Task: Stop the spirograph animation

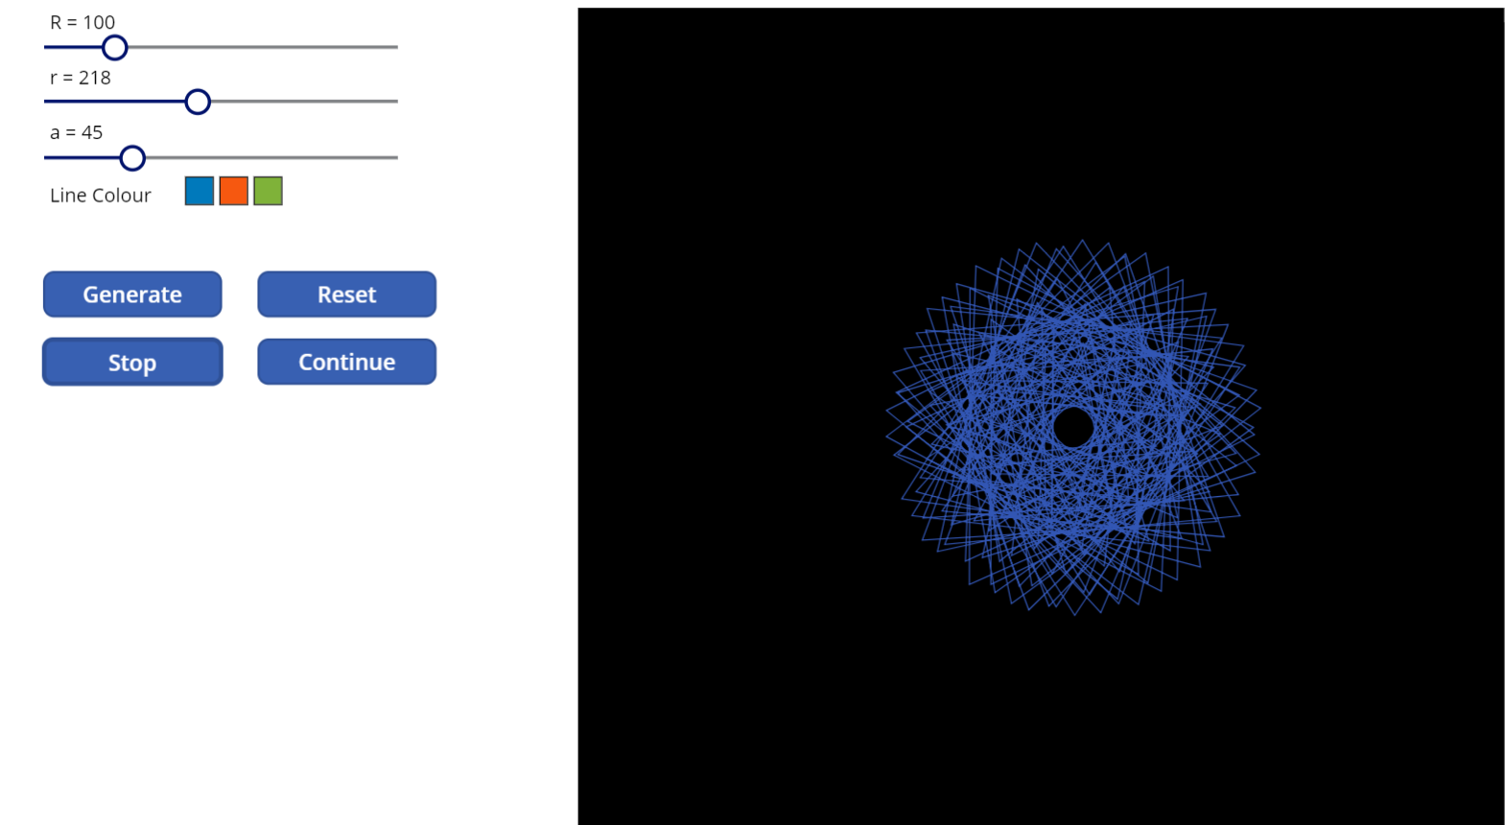Action: coord(132,363)
